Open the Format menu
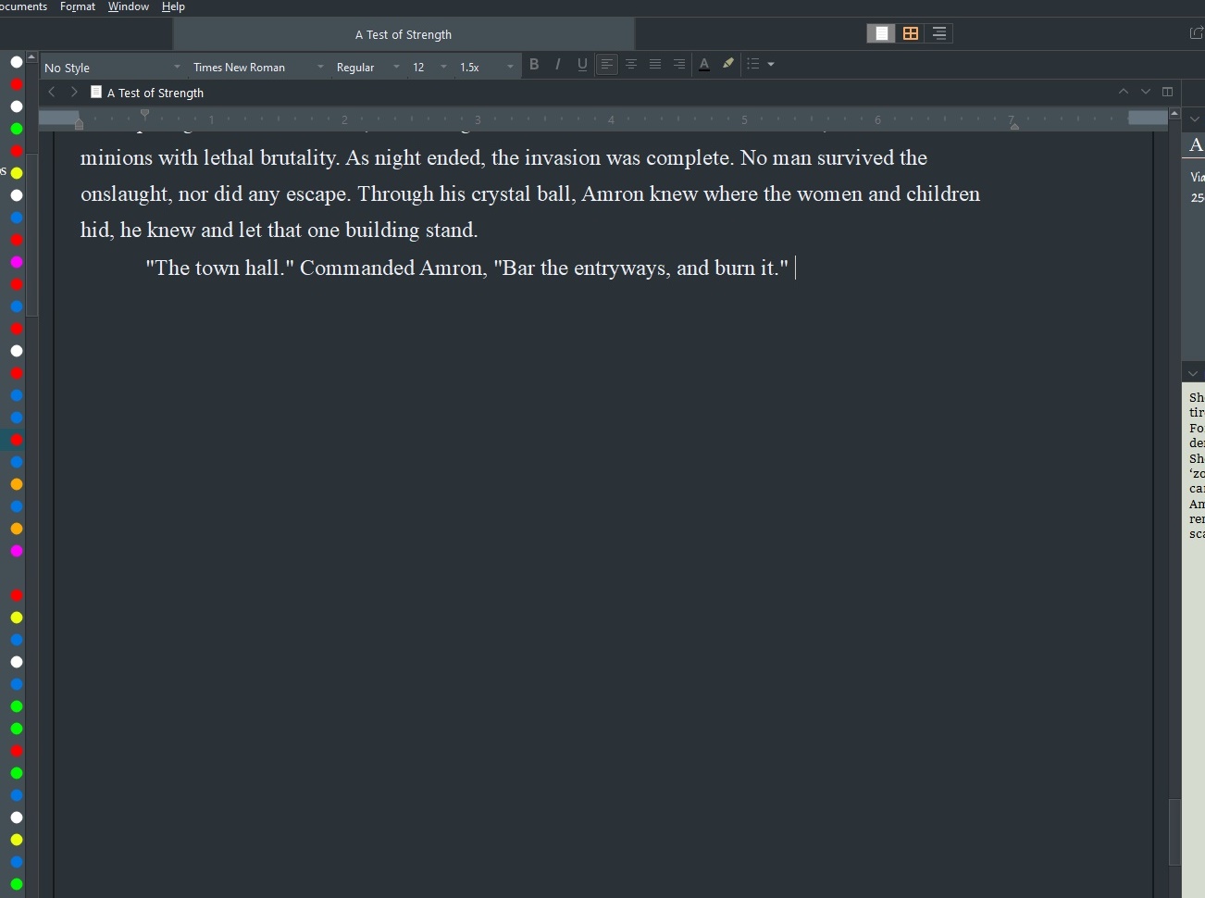Screen dimensions: 1205x898 [78, 6]
